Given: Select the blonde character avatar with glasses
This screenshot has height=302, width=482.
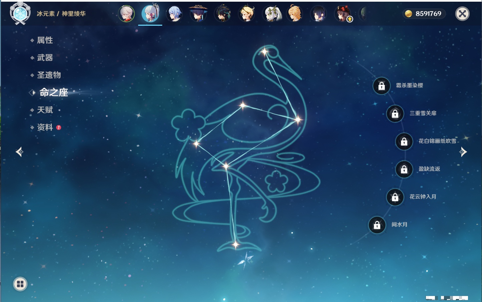Looking at the screenshot, I should pyautogui.click(x=247, y=14).
